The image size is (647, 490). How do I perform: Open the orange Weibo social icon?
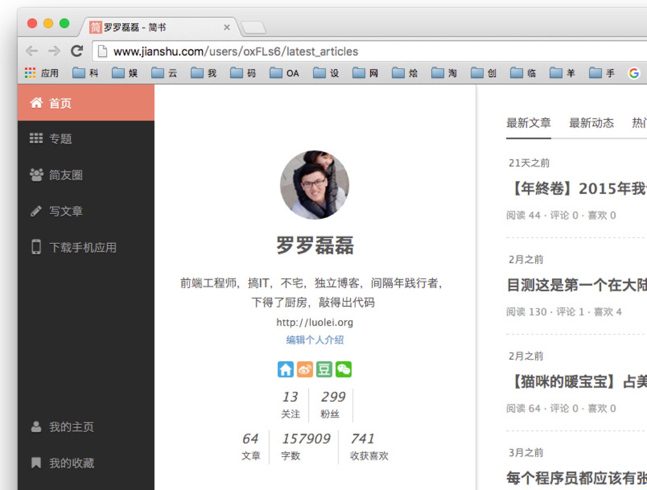click(305, 370)
